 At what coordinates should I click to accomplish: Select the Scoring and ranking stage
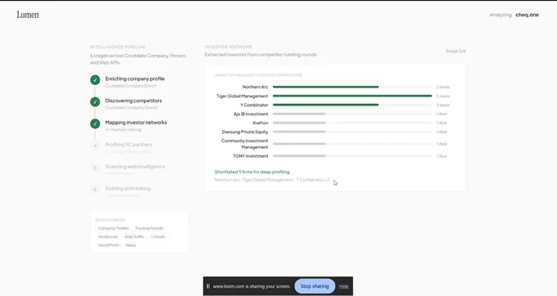click(x=128, y=189)
